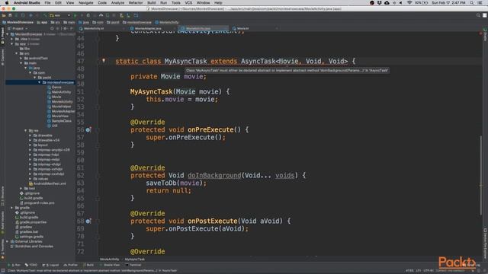488x274 pixels.
Task: Expand the androidTest folder
Action: (21, 58)
